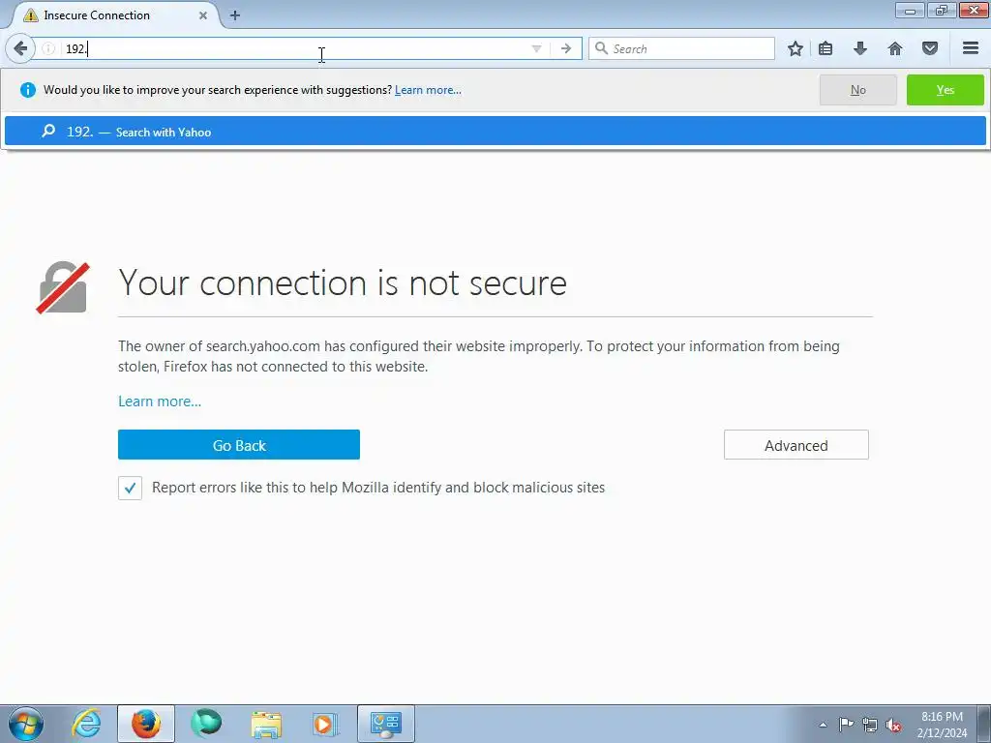Close the Insecure Connection tab

point(203,15)
